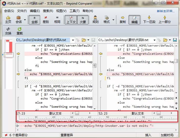Copy $JBOSS_HOME echo line to left with arrow
This screenshot has height=138, width=180.
click(101, 74)
